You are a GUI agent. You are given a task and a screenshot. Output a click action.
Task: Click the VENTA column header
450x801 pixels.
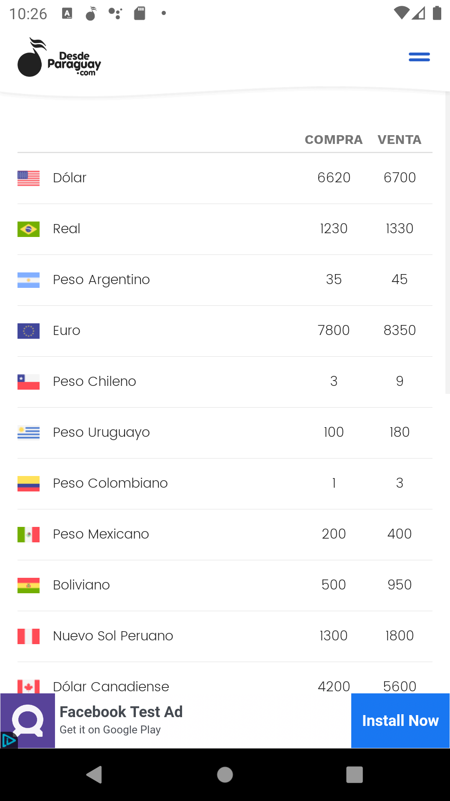pyautogui.click(x=400, y=140)
